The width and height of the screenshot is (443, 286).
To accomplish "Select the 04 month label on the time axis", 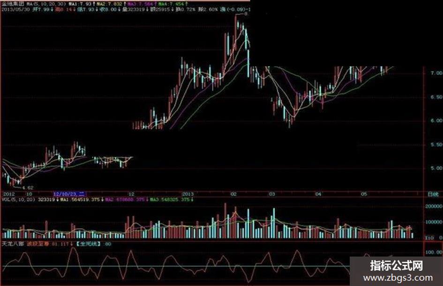I will point(318,194).
